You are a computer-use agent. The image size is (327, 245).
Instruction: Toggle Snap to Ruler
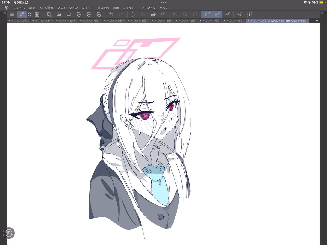pos(207,14)
